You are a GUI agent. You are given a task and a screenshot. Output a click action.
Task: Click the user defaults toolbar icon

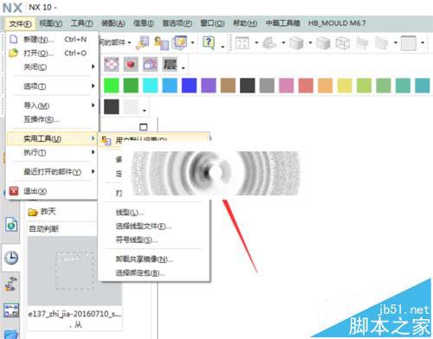(161, 43)
